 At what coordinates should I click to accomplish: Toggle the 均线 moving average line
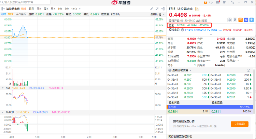pos(11,14)
